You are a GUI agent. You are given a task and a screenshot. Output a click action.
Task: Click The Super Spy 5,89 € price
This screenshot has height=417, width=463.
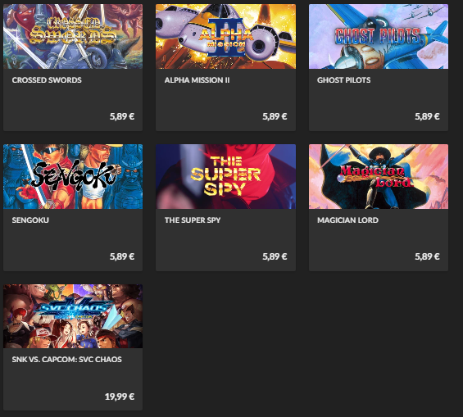pos(275,256)
